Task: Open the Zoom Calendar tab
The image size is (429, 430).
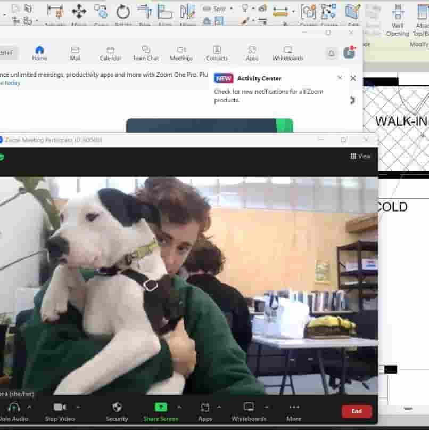Action: coord(110,53)
